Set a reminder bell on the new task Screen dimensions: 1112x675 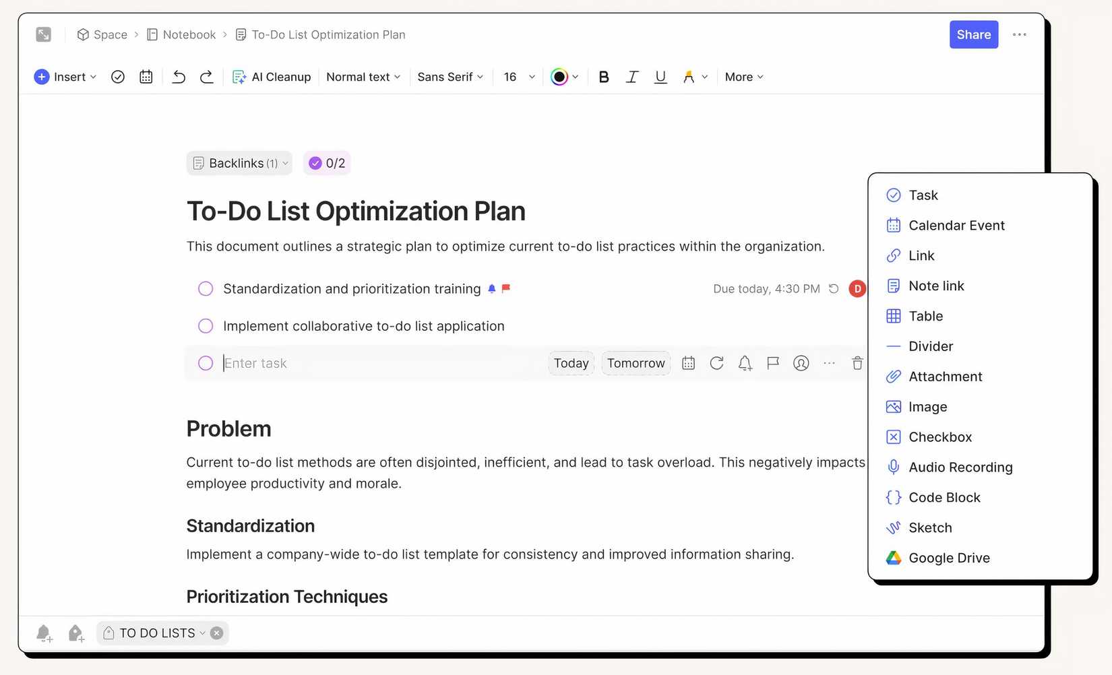[x=745, y=363]
